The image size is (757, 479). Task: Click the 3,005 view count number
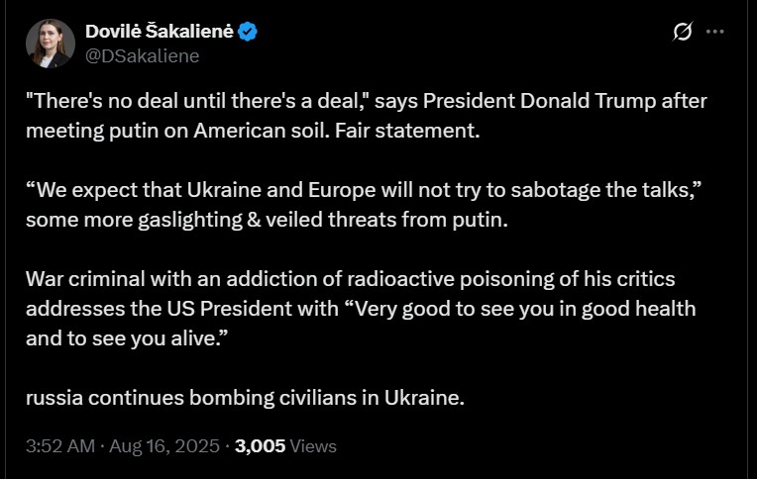[260, 446]
